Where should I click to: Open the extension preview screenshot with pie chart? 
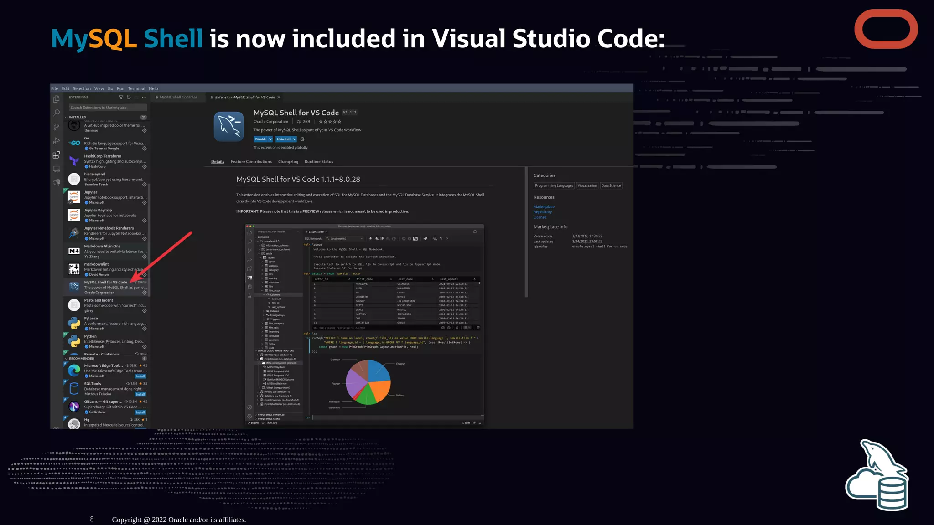364,325
